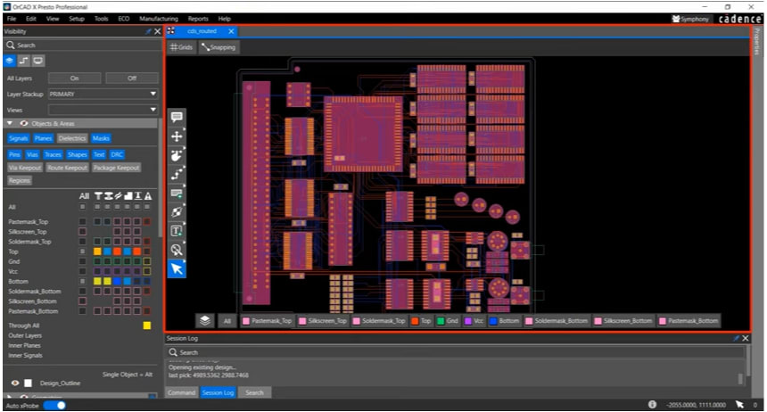Toggle the Route Keepout chip

[x=68, y=168]
